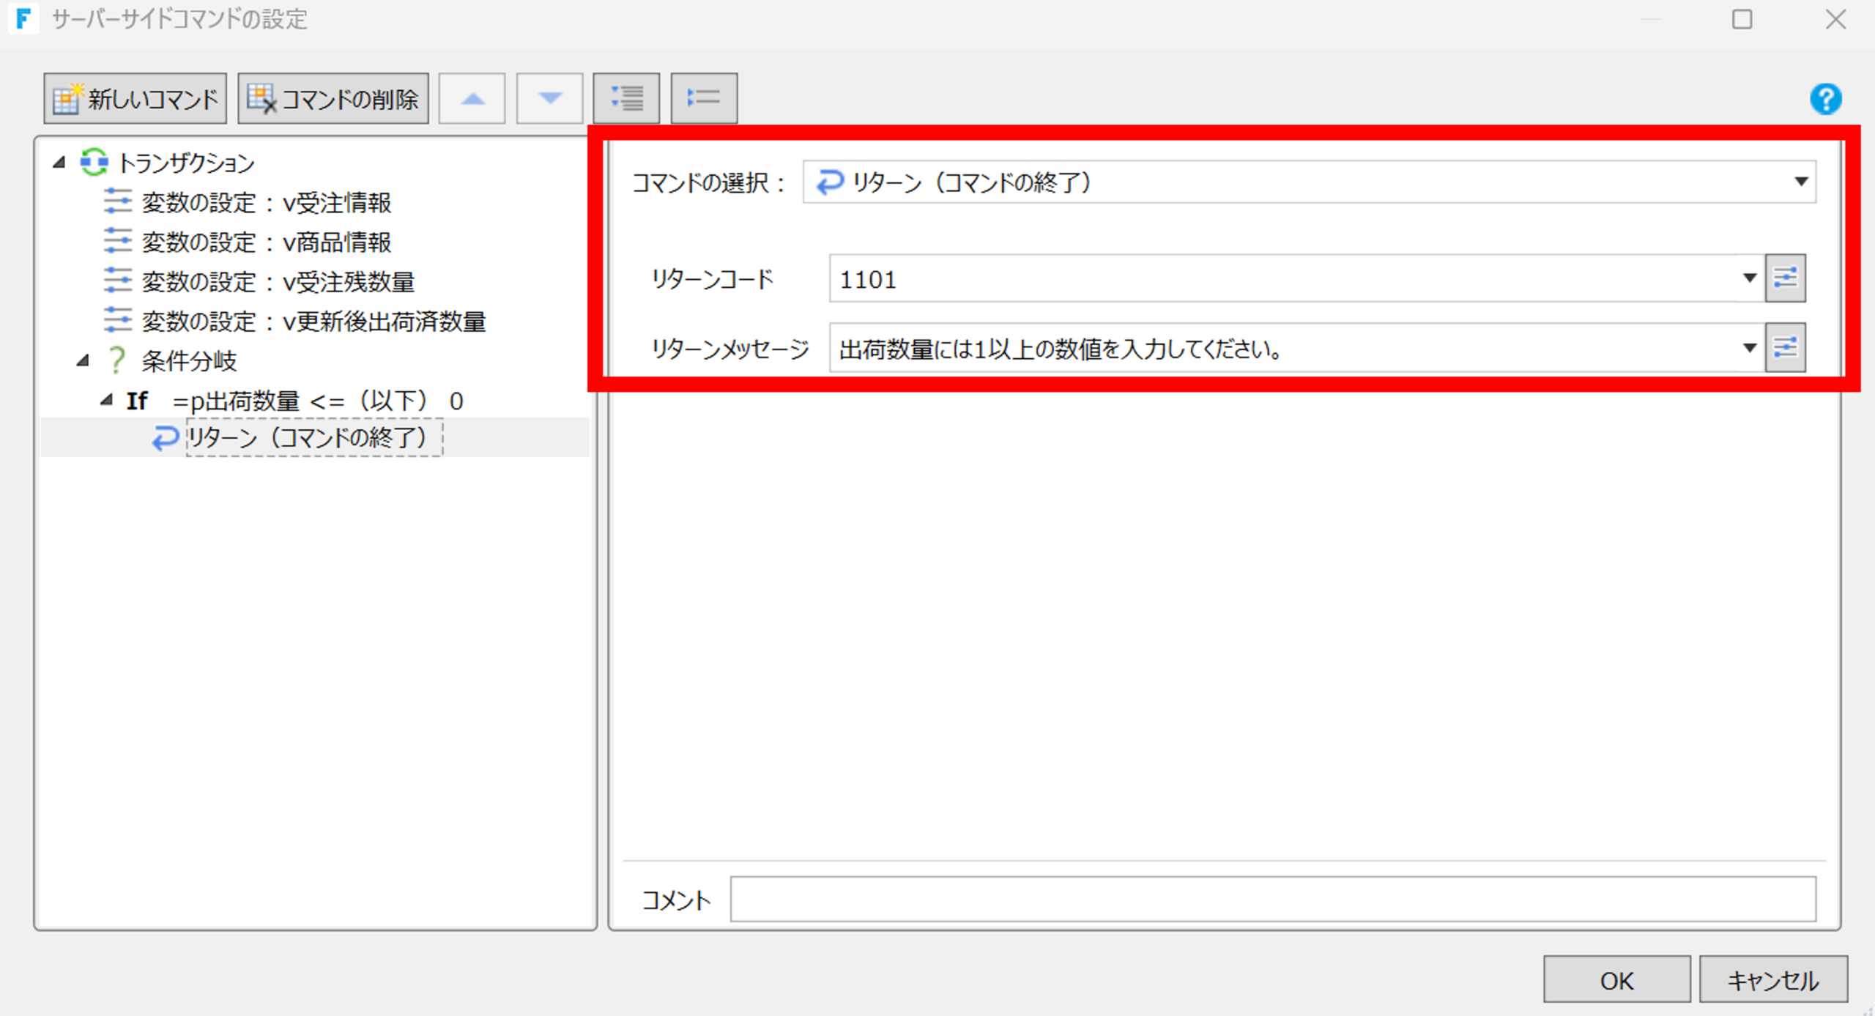The image size is (1875, 1016).
Task: Collapse the If =p出荷数量 branch
Action: point(107,399)
